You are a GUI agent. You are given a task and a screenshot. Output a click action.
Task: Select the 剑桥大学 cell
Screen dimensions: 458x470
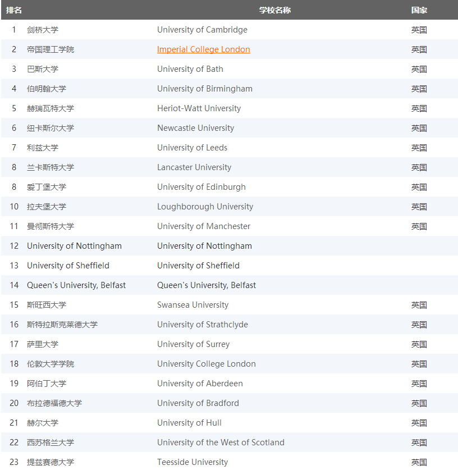point(43,30)
